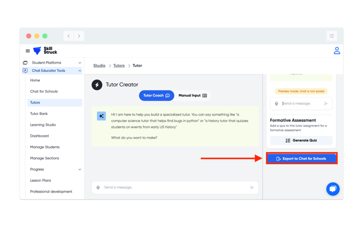
Task: Switch to Tutor Coach mode
Action: click(x=157, y=96)
